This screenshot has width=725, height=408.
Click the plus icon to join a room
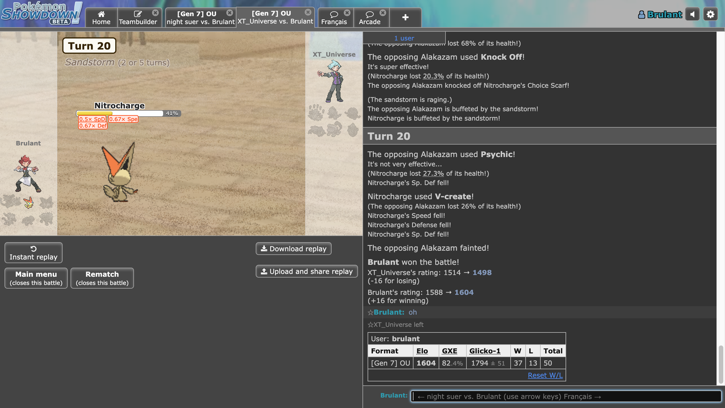tap(405, 18)
